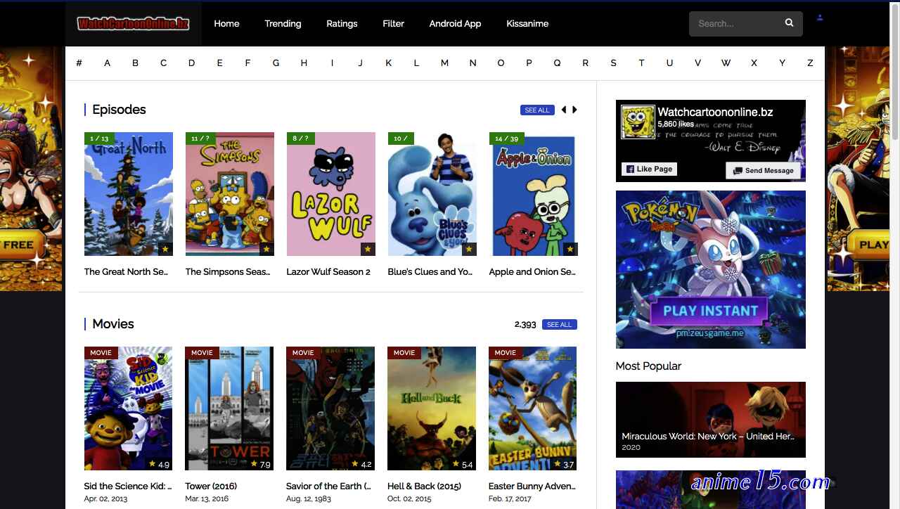Click Tower (2016) title text
900x509 pixels.
pyautogui.click(x=211, y=487)
